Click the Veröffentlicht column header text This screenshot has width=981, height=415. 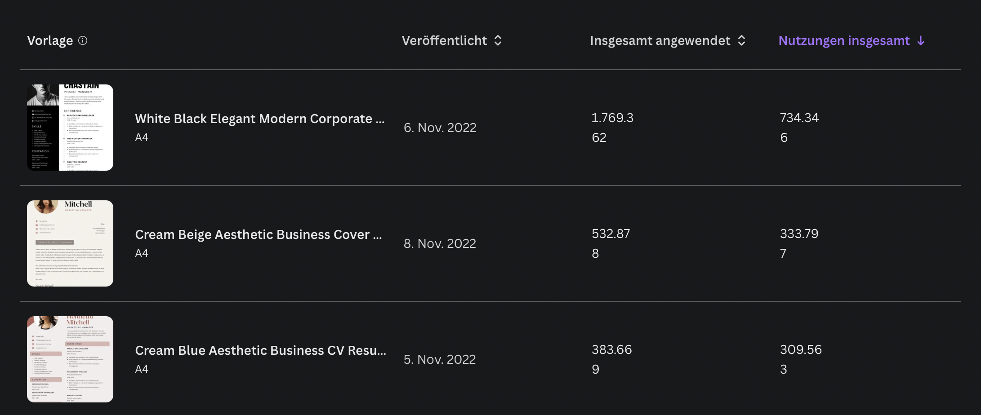click(444, 40)
